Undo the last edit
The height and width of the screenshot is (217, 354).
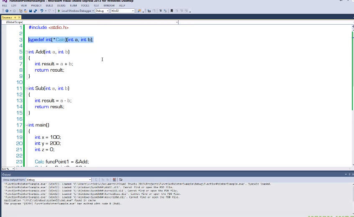click(42, 11)
